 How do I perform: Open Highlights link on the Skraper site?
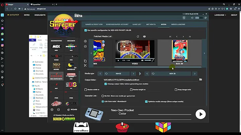point(40,15)
